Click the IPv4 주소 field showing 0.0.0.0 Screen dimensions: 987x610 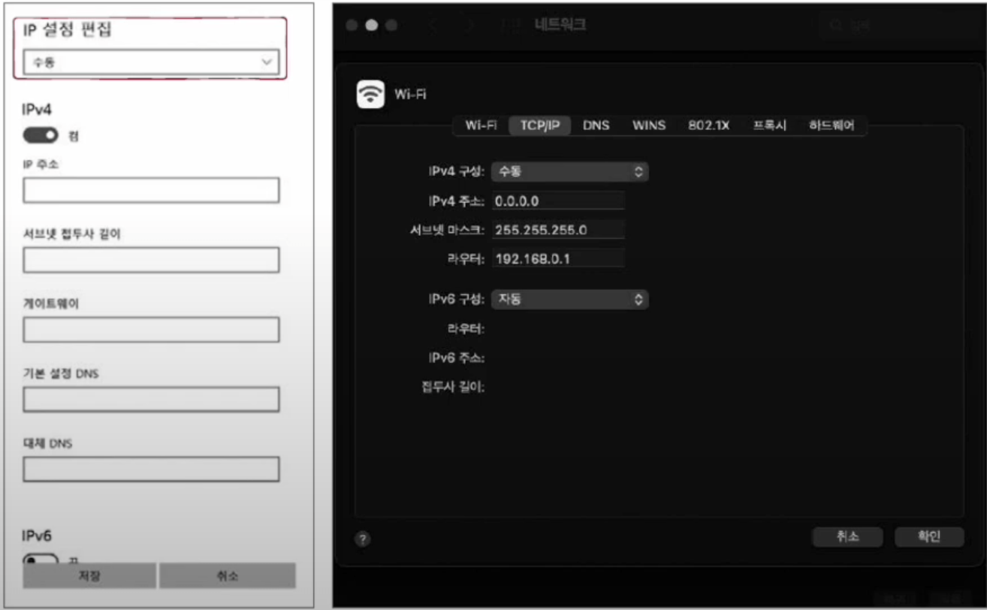pyautogui.click(x=558, y=201)
